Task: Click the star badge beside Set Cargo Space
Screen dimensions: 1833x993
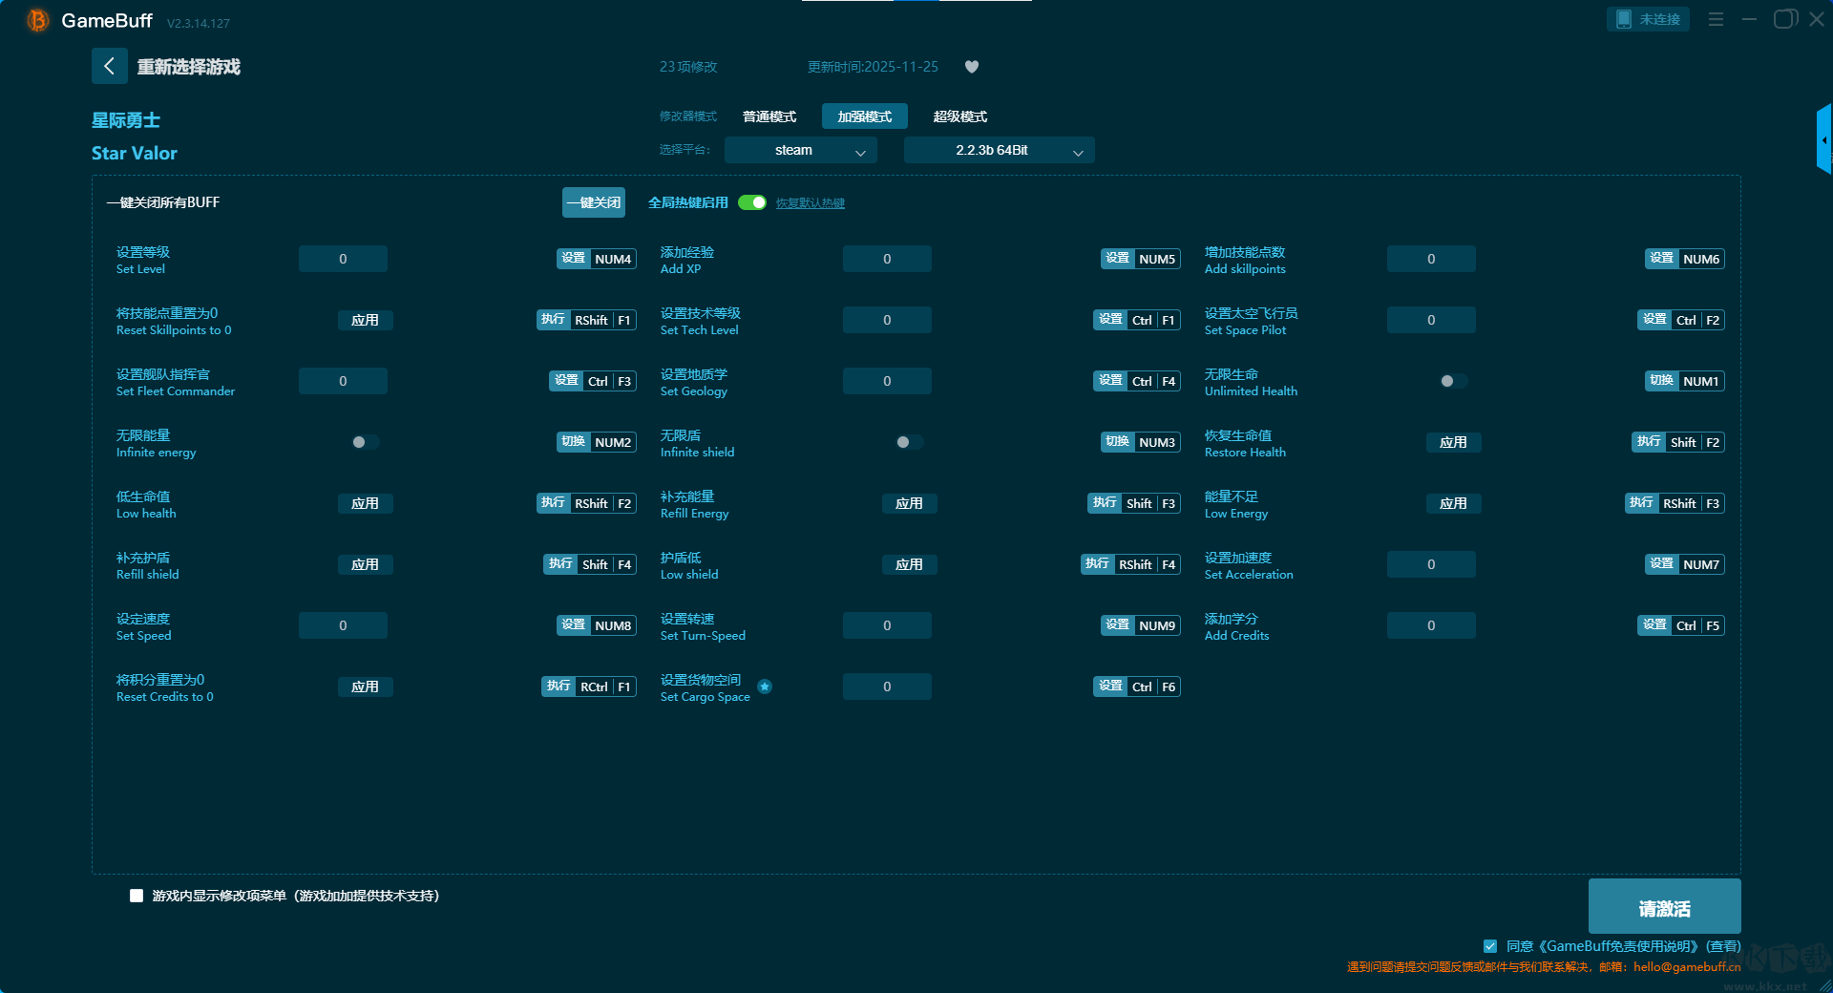Action: [765, 687]
